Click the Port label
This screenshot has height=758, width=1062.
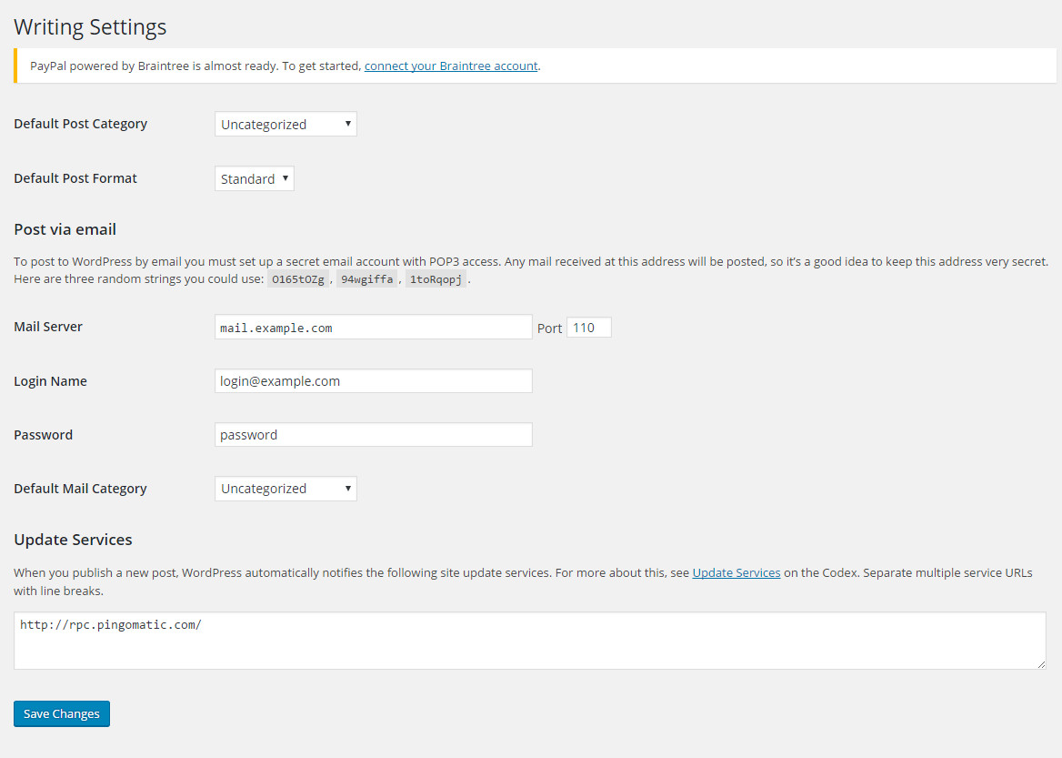549,328
